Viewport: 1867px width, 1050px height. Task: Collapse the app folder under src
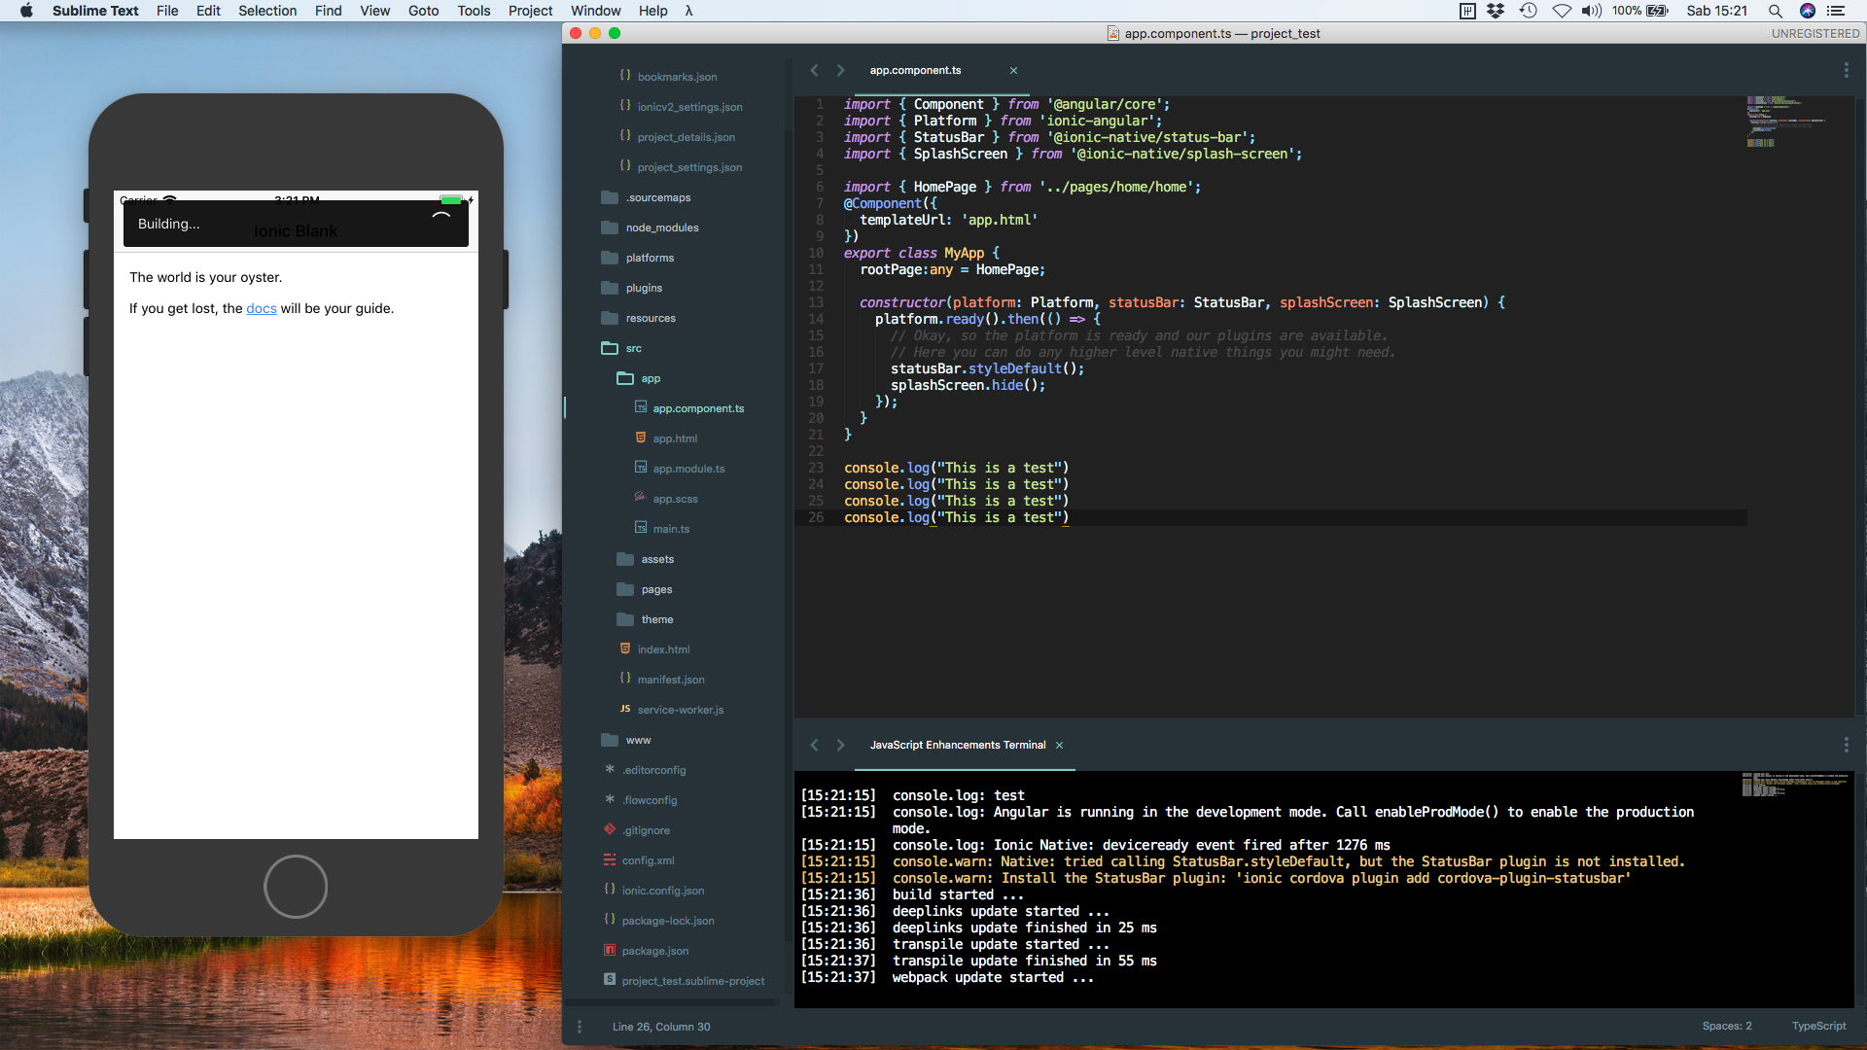click(x=650, y=378)
